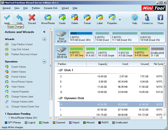Collapse the Wizards section
This screenshot has height=130, width=168.
coord(44,39)
